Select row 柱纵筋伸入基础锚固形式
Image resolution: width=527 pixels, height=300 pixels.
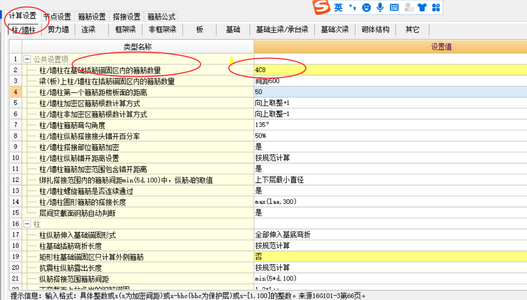(77, 235)
